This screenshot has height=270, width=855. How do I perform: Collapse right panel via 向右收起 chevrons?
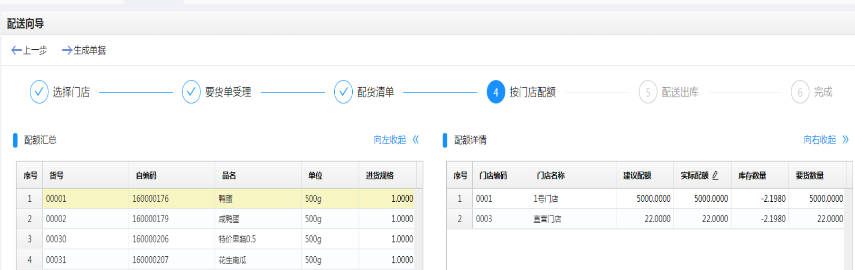coord(846,140)
